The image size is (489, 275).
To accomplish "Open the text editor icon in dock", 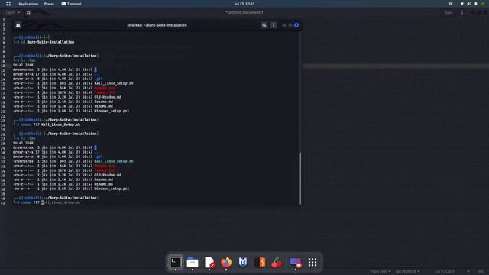I will (209, 262).
